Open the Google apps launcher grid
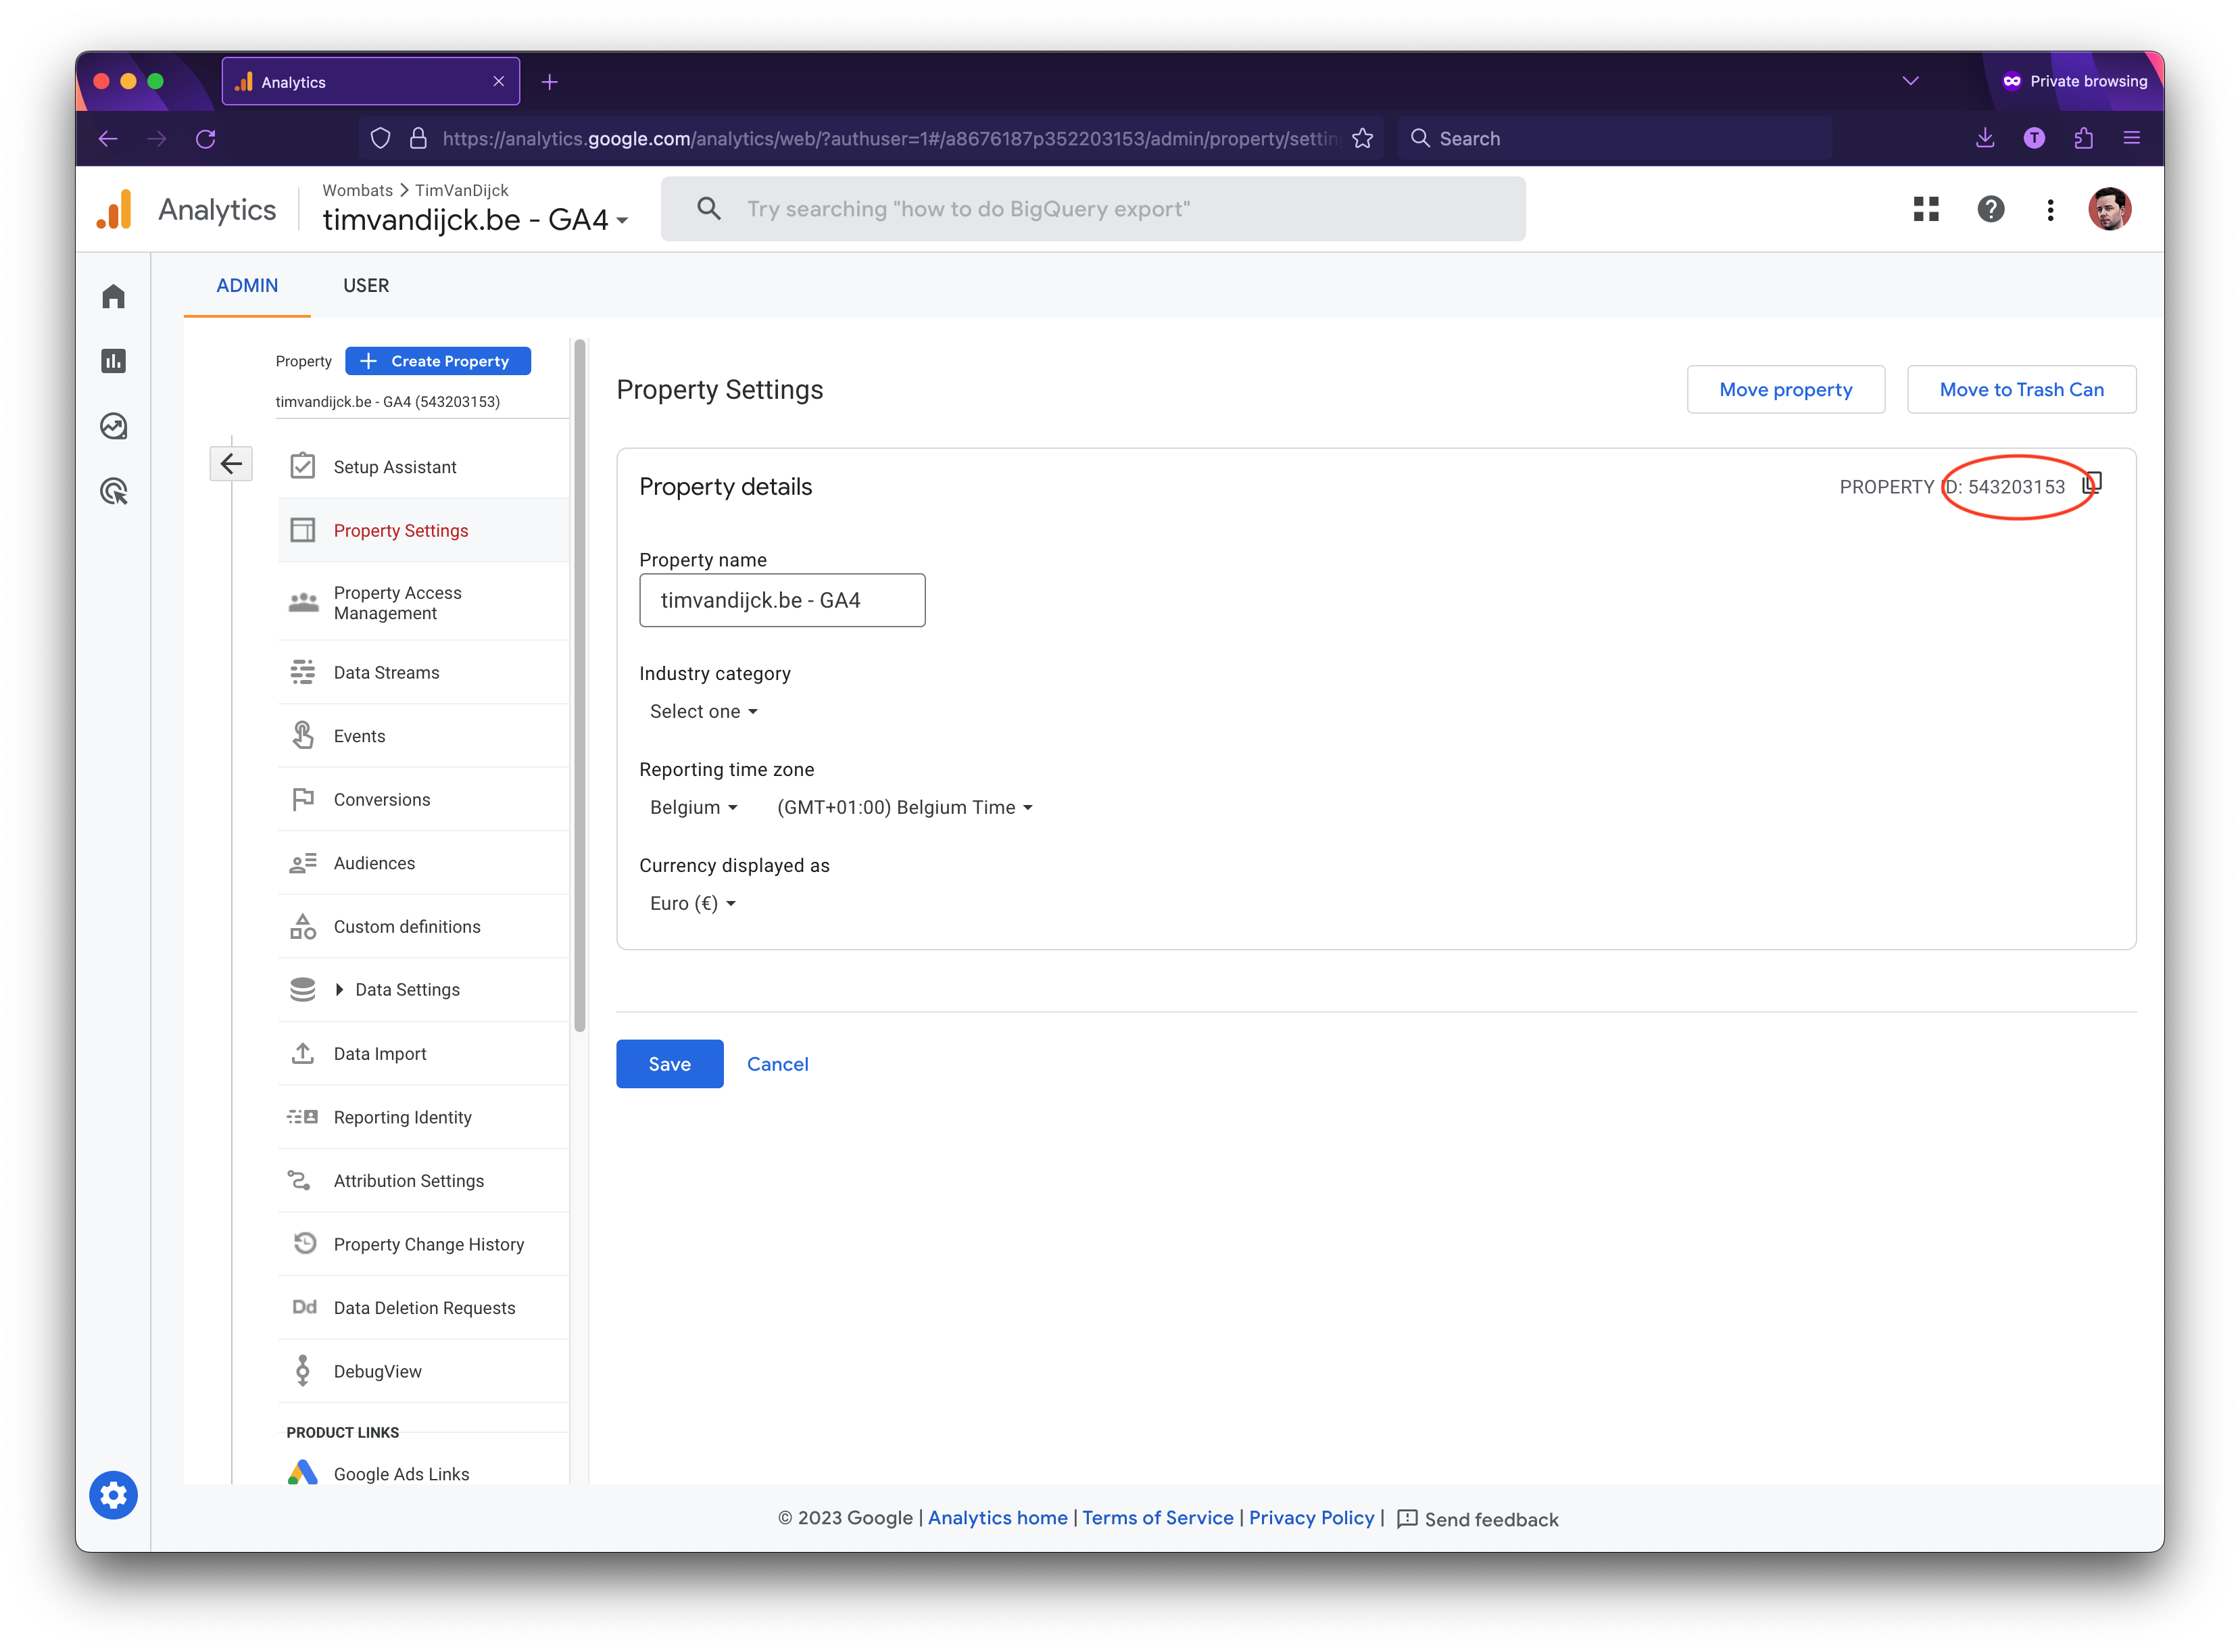The height and width of the screenshot is (1652, 2240). (1925, 209)
